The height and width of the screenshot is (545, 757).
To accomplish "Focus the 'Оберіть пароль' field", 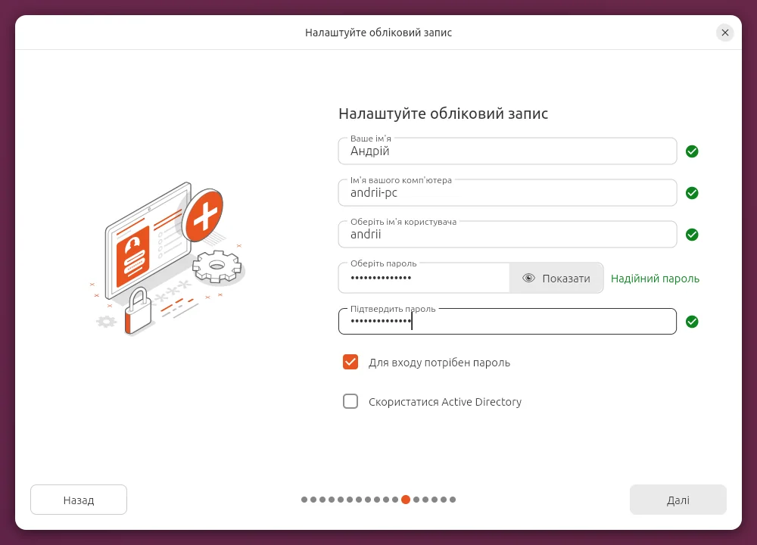I will coord(424,278).
